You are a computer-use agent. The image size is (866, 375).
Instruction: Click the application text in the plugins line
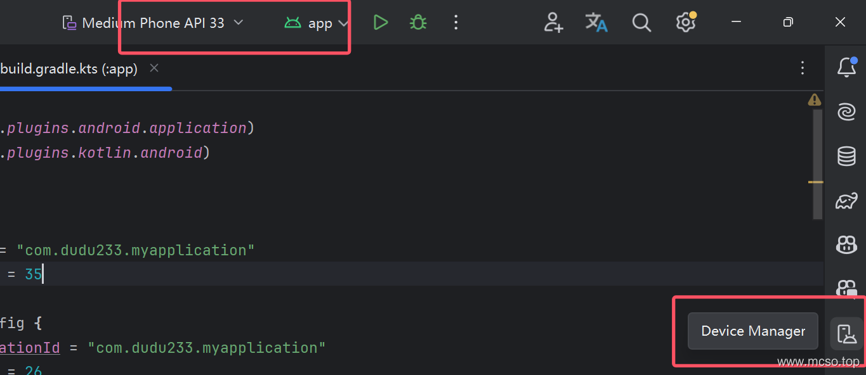198,128
